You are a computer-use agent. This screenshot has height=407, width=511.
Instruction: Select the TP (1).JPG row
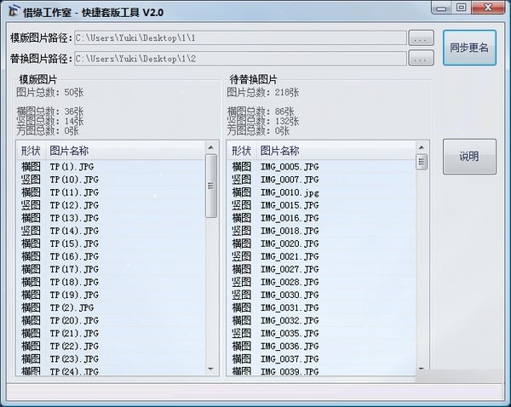pos(111,167)
